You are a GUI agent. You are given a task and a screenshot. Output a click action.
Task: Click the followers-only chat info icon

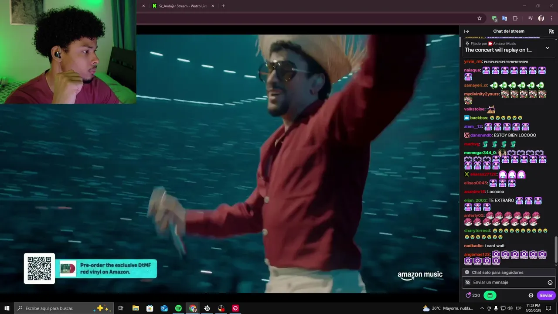coord(467,272)
